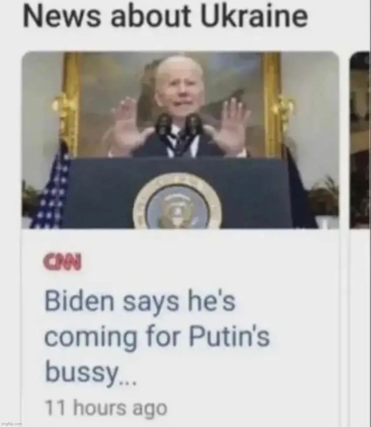Image resolution: width=371 pixels, height=427 pixels.
Task: Click the "11 hours ago" timestamp
Action: [x=106, y=408]
